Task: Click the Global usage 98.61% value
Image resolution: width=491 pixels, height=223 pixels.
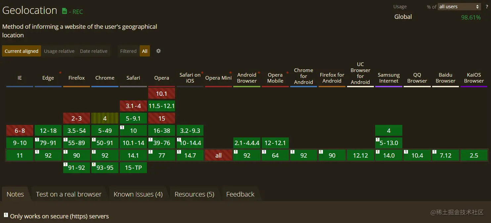Action: pyautogui.click(x=471, y=17)
